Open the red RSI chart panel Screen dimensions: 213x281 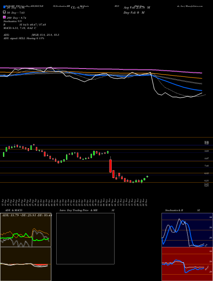tap(187, 264)
